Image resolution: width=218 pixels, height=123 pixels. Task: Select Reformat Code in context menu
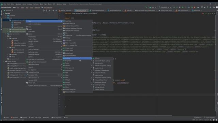tap(44, 52)
